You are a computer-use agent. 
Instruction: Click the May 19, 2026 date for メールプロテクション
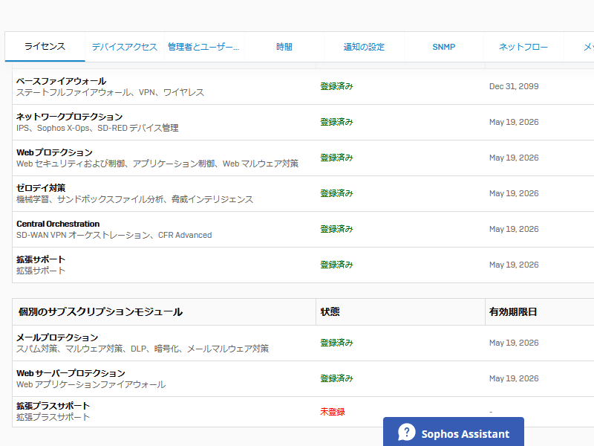point(514,343)
